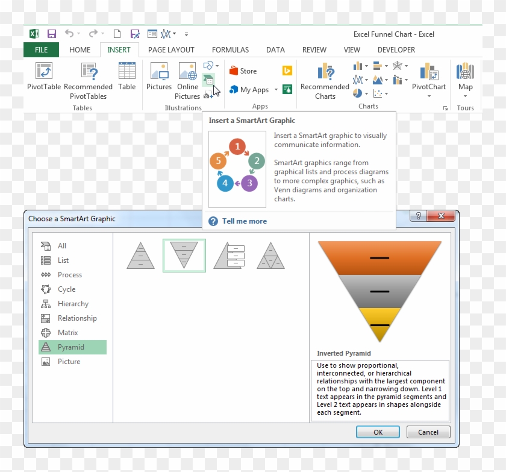The width and height of the screenshot is (506, 472).
Task: Open the PivotChart dropdown arrow
Action: [429, 96]
